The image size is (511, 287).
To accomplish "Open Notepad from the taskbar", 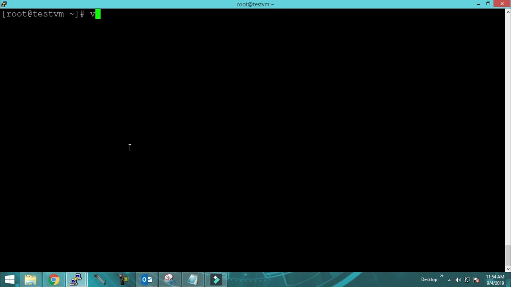I will coord(193,279).
